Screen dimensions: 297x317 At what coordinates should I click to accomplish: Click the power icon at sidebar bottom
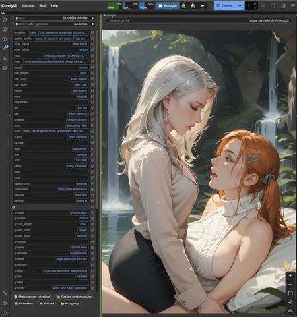coord(5,312)
